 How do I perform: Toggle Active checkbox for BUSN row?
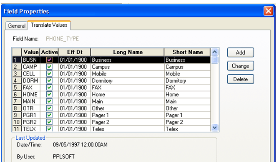(49, 60)
